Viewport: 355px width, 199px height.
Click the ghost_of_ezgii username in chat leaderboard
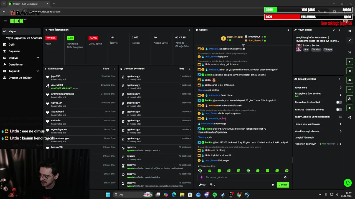point(235,37)
